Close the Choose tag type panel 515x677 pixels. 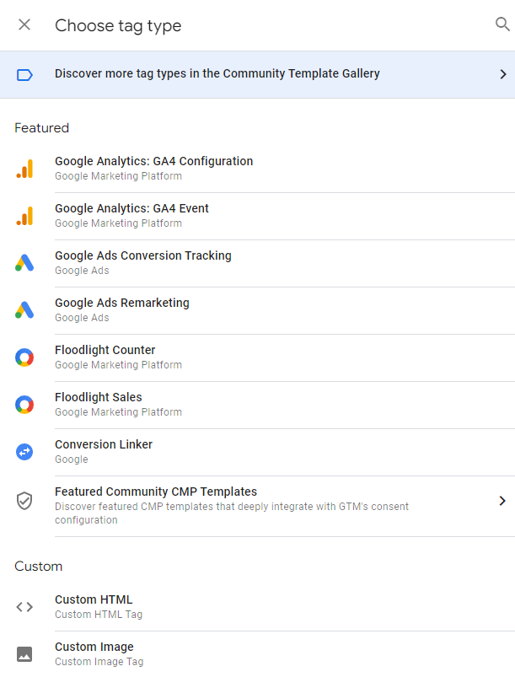[x=24, y=24]
